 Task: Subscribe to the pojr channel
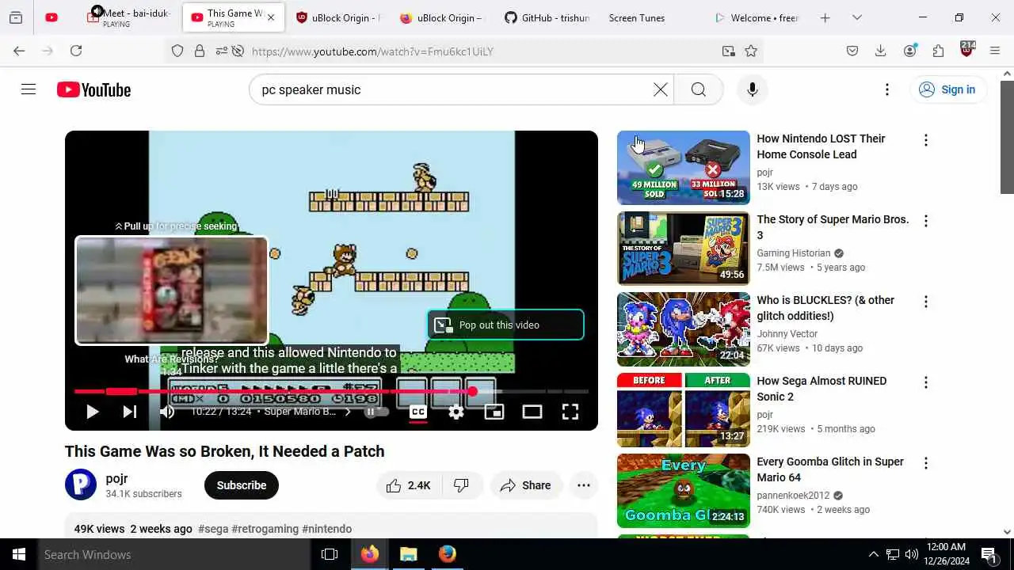(x=242, y=485)
